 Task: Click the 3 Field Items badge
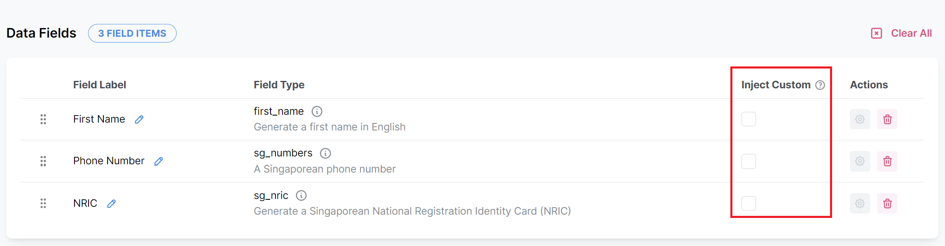pos(132,33)
